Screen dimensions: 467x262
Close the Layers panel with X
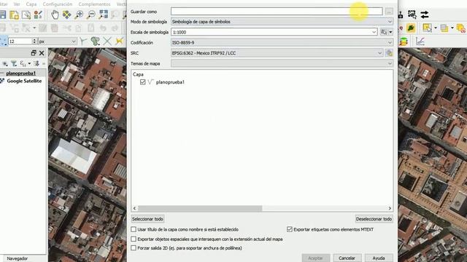[42, 53]
